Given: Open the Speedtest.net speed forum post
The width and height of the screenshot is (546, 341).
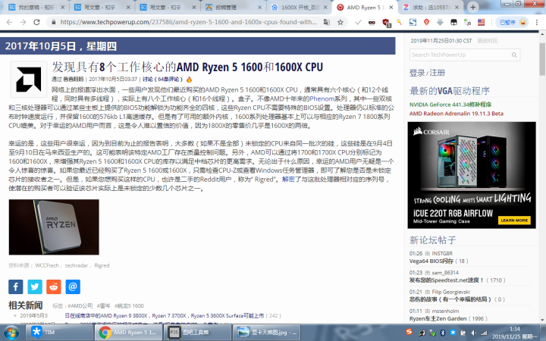Looking at the screenshot, I should pyautogui.click(x=447, y=280).
